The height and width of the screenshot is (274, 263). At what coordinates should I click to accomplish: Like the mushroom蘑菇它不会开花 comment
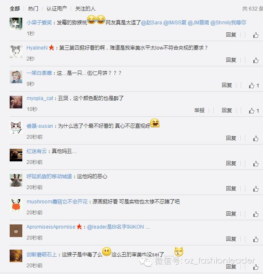click(256, 214)
